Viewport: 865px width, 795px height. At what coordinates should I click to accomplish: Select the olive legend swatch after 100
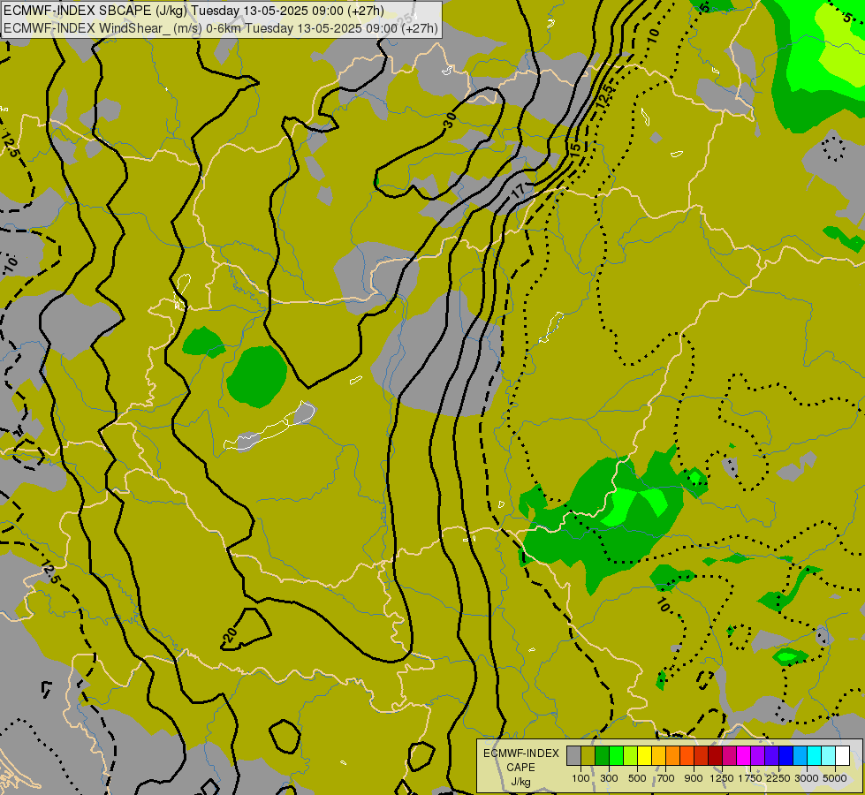[x=588, y=756]
